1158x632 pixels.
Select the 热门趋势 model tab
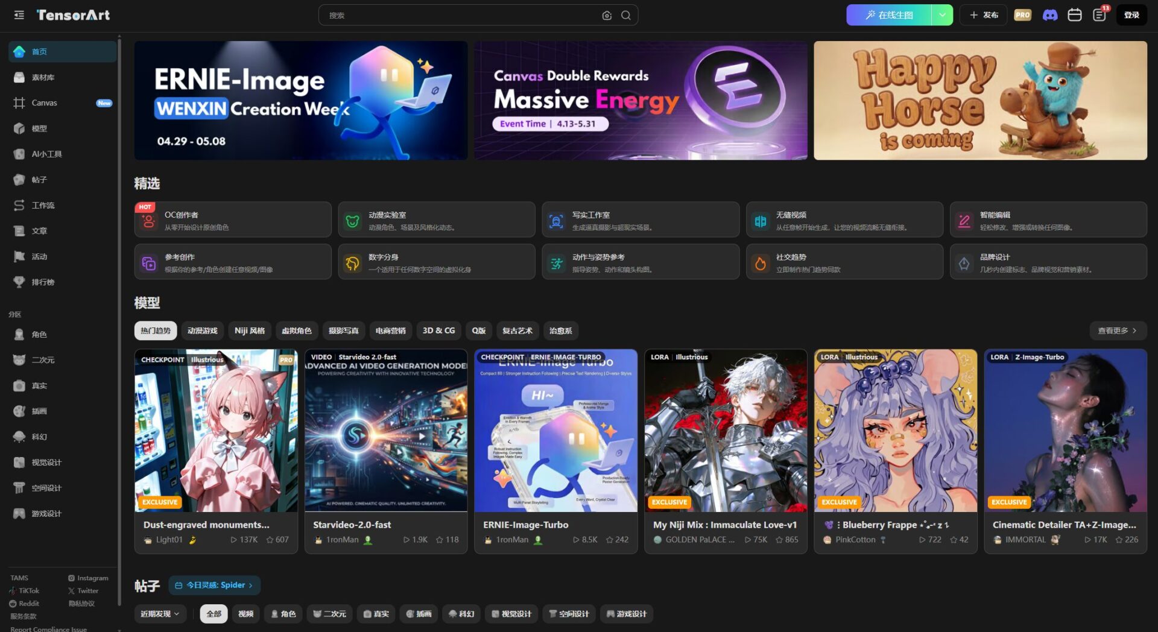[156, 330]
